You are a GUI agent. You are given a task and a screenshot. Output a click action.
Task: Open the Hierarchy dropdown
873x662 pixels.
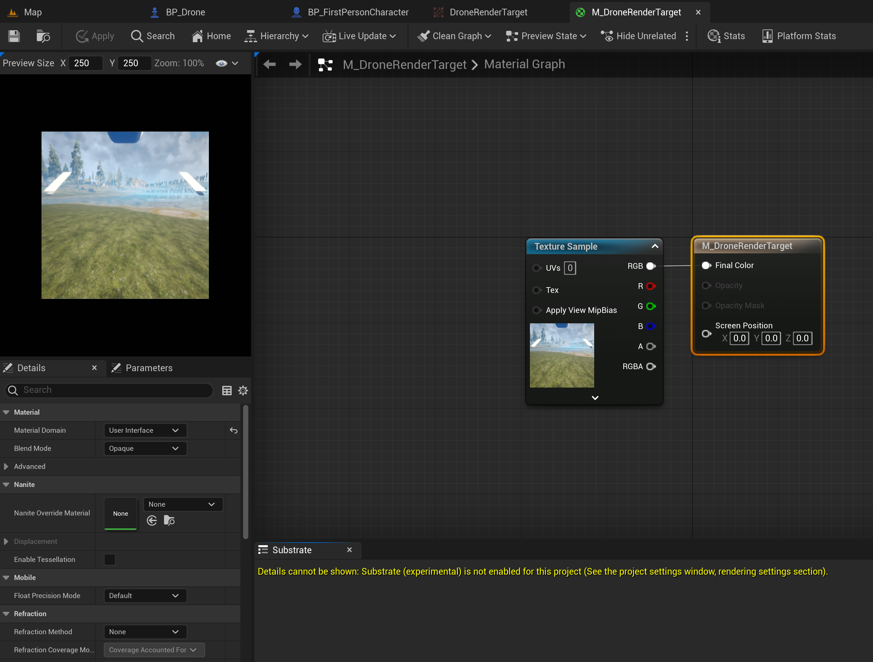pos(276,36)
